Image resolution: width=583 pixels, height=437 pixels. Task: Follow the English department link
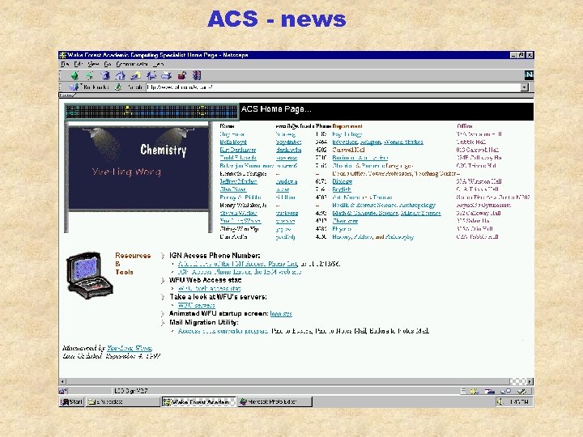pos(342,189)
